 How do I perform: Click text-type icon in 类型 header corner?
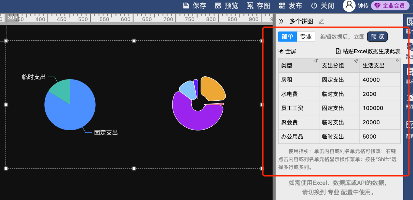point(315,61)
